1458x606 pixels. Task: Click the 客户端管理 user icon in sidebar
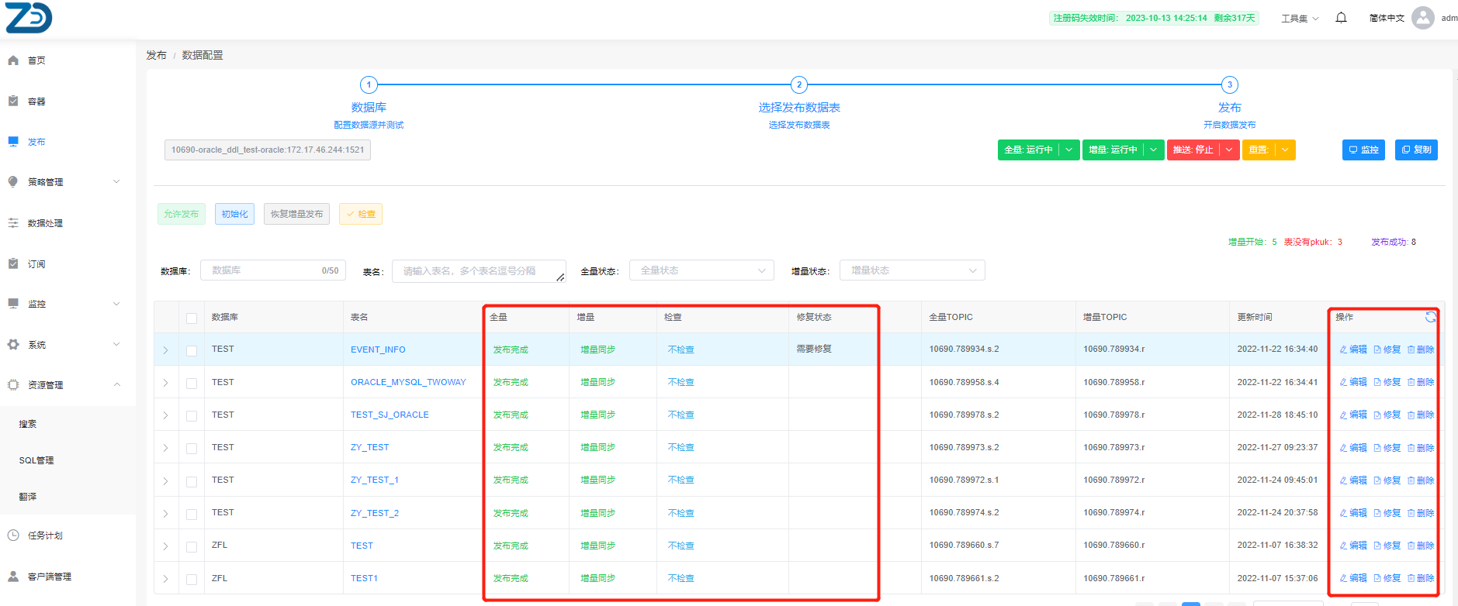point(13,577)
